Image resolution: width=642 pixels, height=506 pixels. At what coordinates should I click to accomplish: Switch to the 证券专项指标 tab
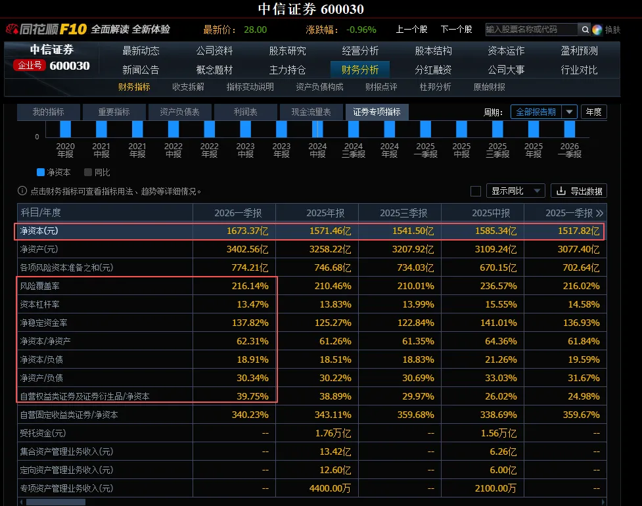click(x=377, y=112)
